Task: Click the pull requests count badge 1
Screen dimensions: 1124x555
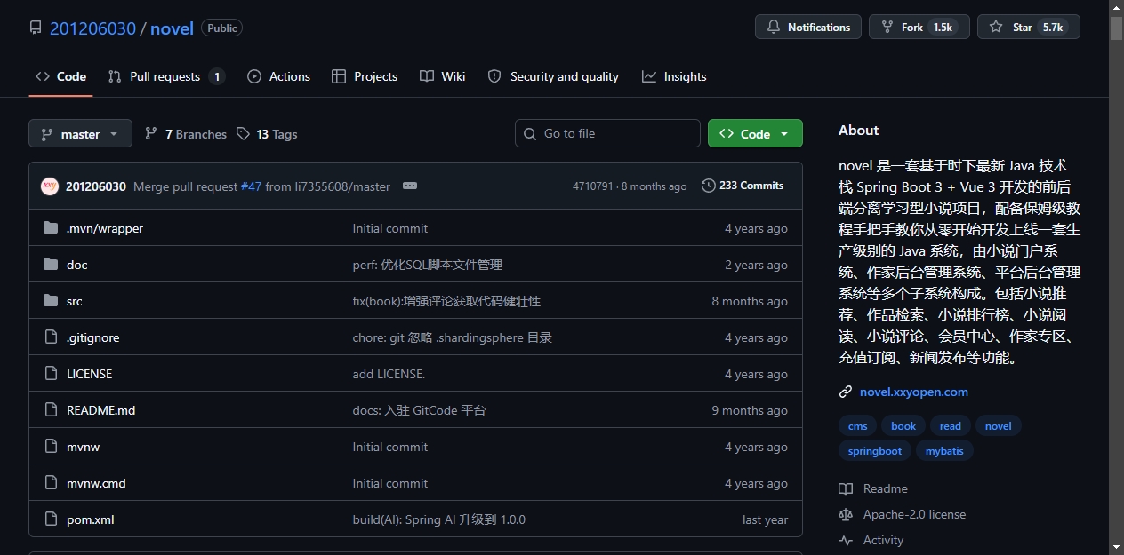Action: [x=217, y=76]
